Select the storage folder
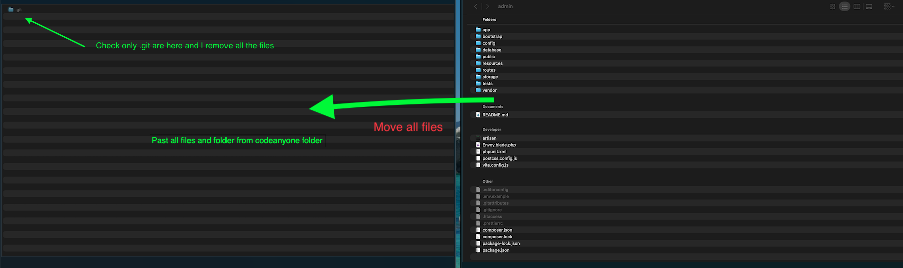The image size is (903, 268). (x=490, y=77)
